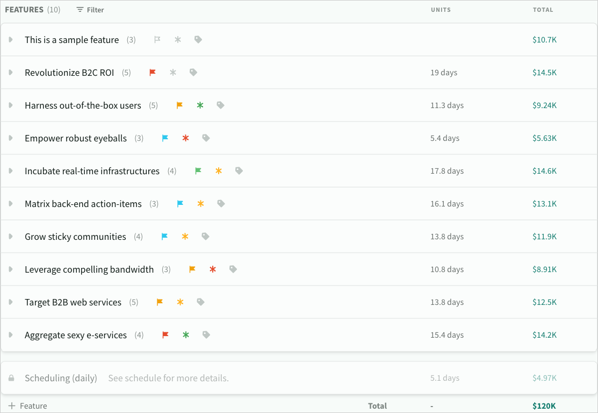This screenshot has height=413, width=598.
Task: Toggle the green asterisk on Aggregate sexy e-services
Action: click(x=185, y=334)
